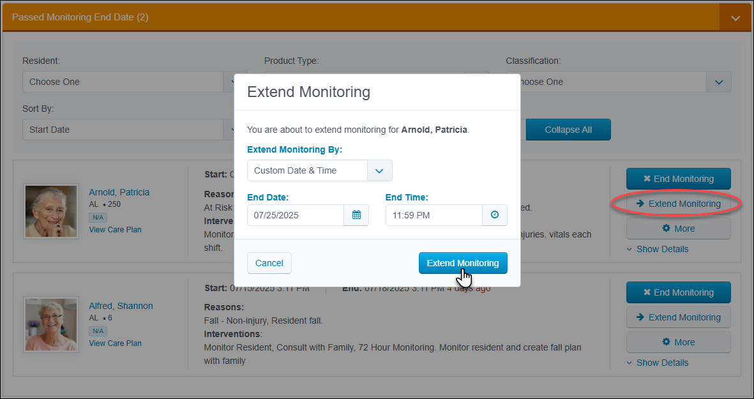End monitoring for Arnold, Patricia
The image size is (754, 399).
(679, 179)
